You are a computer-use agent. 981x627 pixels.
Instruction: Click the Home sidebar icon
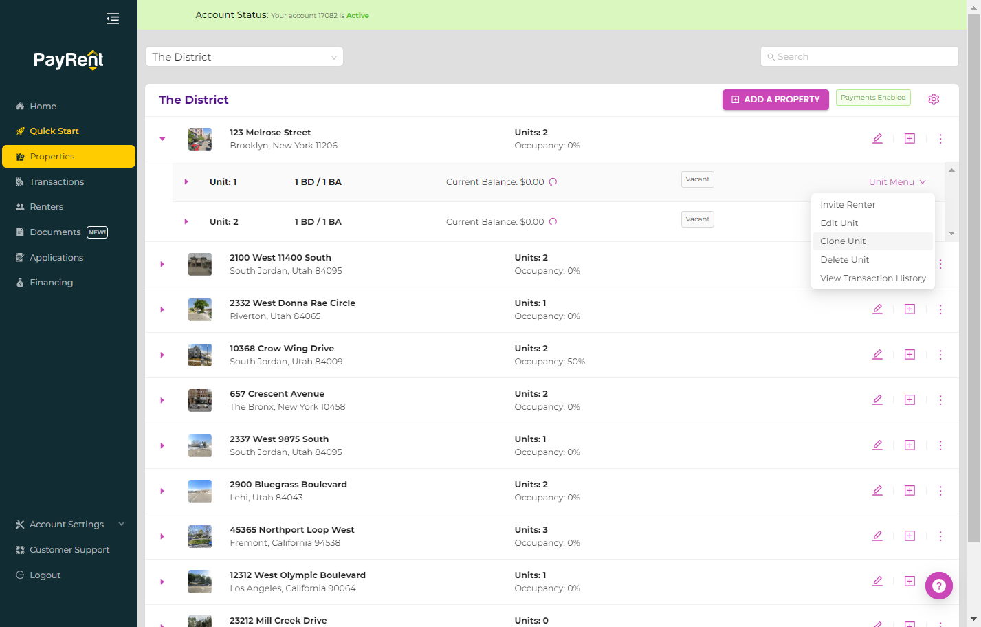coord(20,107)
